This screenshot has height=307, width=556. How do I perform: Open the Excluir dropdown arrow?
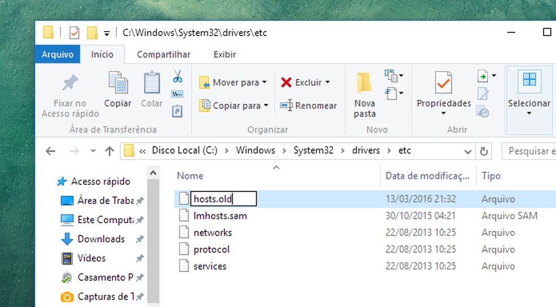coord(328,82)
